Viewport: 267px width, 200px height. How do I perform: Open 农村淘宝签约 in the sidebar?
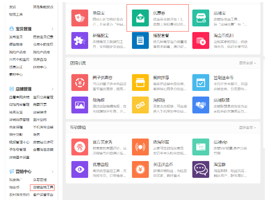(x=19, y=195)
